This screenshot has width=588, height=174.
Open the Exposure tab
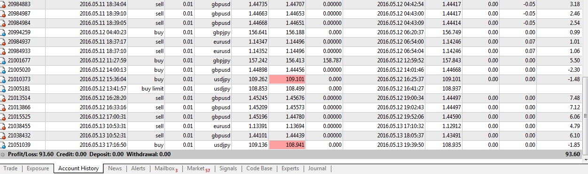pos(38,168)
